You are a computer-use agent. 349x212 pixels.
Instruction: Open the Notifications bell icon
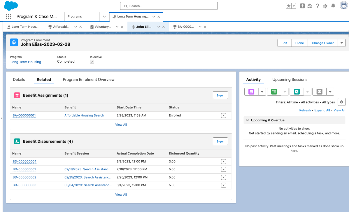pos(333,6)
